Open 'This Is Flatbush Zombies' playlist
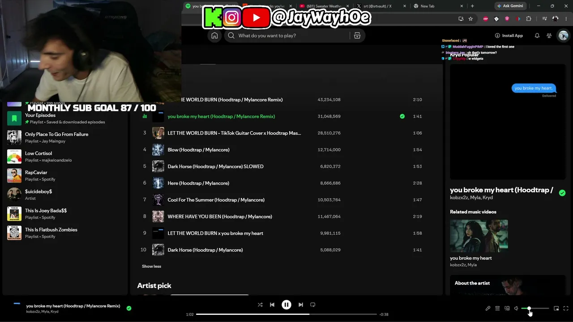573x322 pixels. [x=65, y=233]
